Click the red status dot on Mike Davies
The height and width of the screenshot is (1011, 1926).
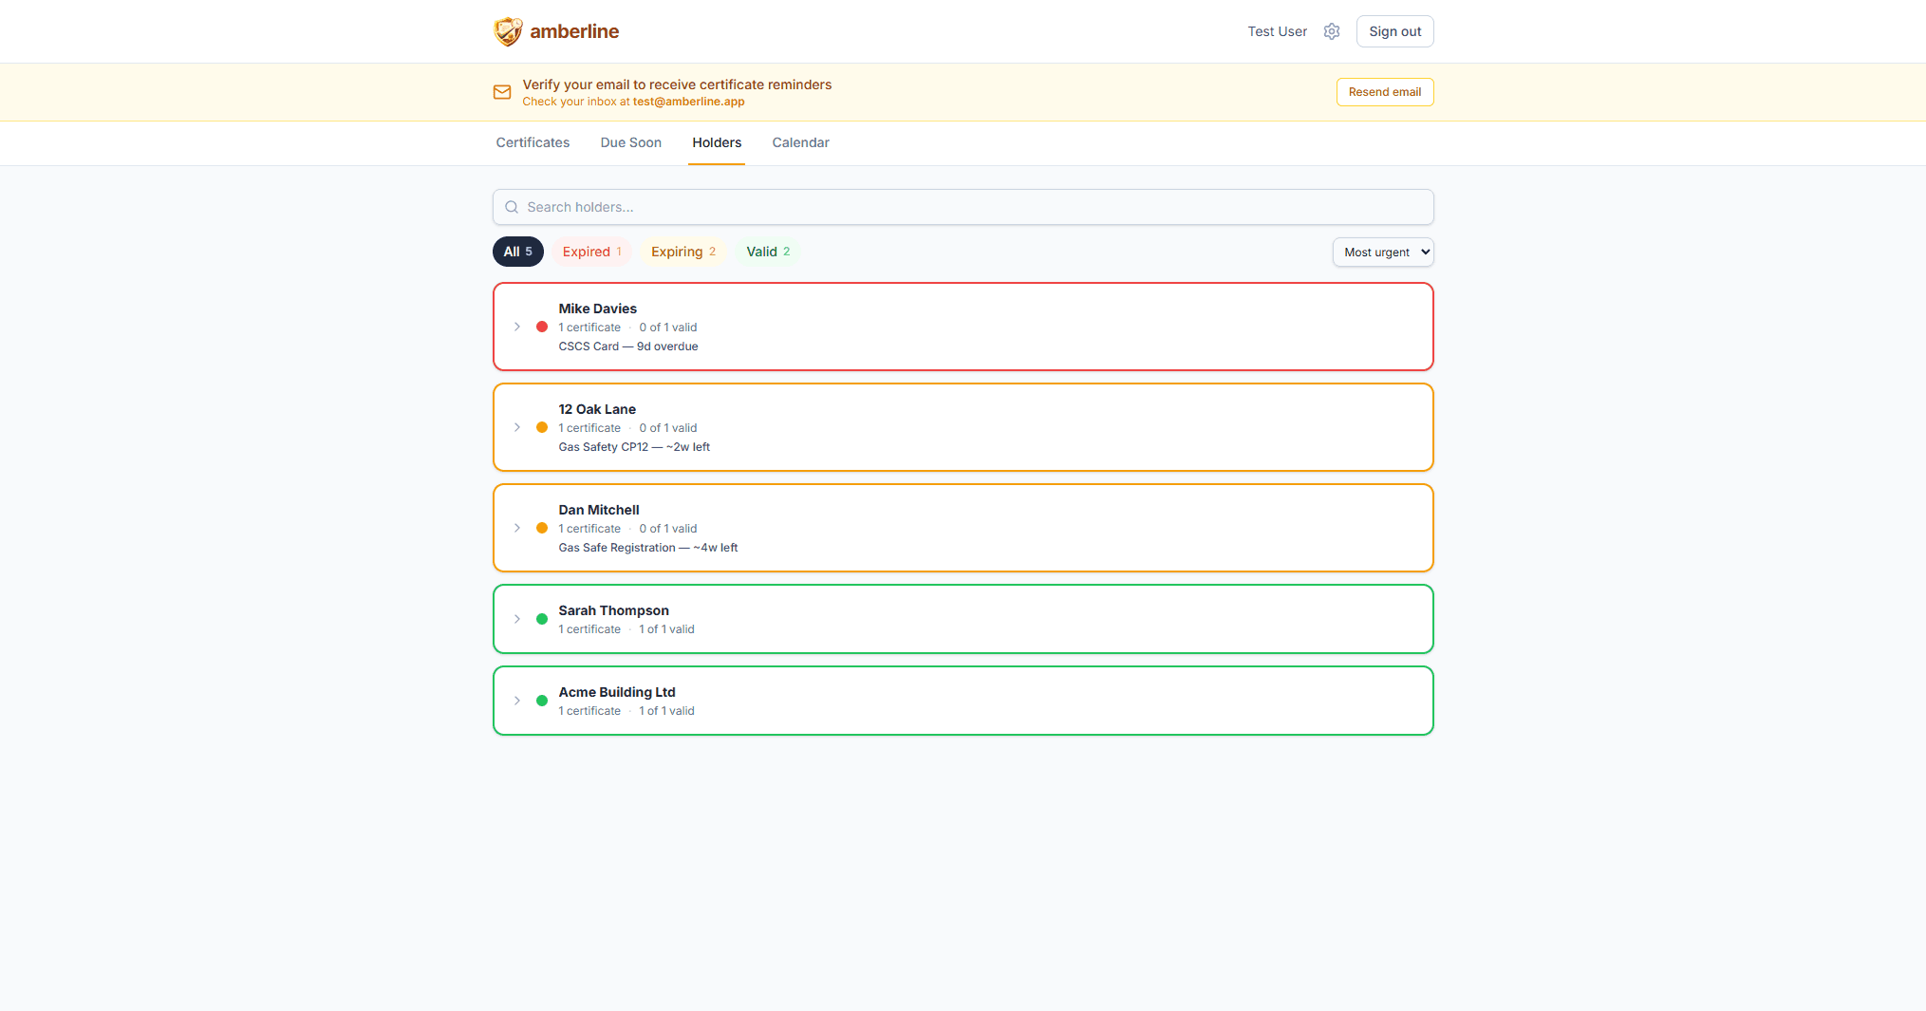[x=542, y=327]
